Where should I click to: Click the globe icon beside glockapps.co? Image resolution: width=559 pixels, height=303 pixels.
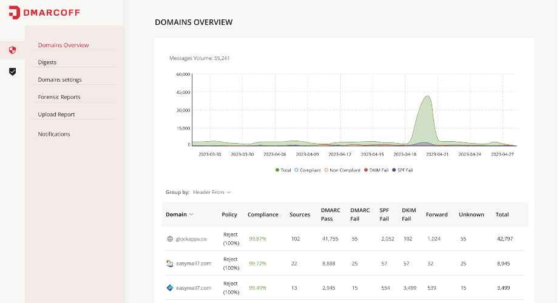(x=170, y=239)
